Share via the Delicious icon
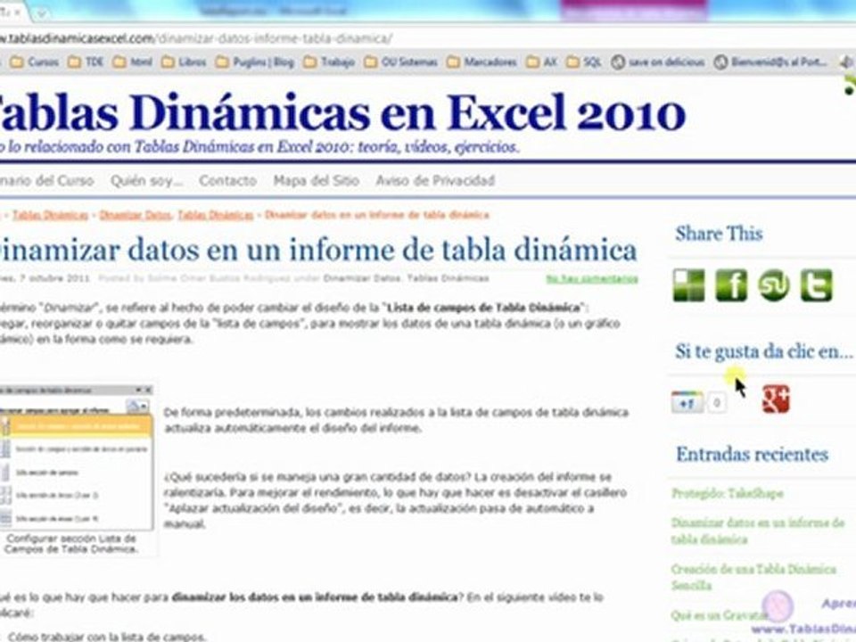856x642 pixels. click(689, 285)
